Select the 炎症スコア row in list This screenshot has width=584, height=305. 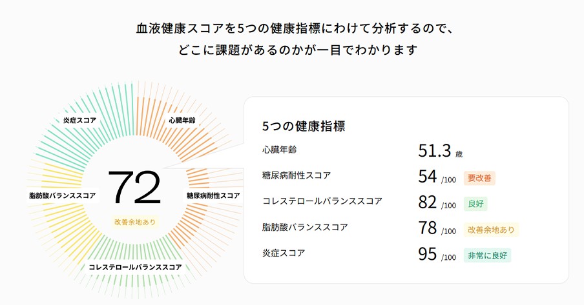pyautogui.click(x=284, y=253)
